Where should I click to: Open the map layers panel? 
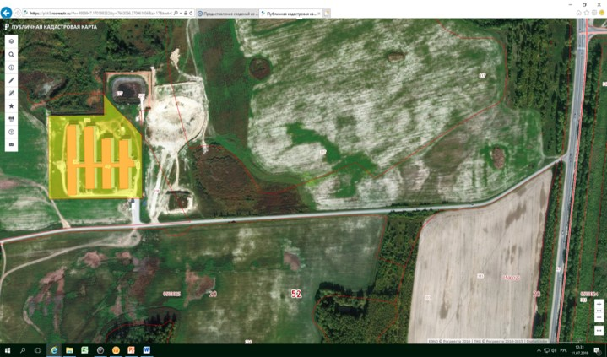(x=11, y=41)
